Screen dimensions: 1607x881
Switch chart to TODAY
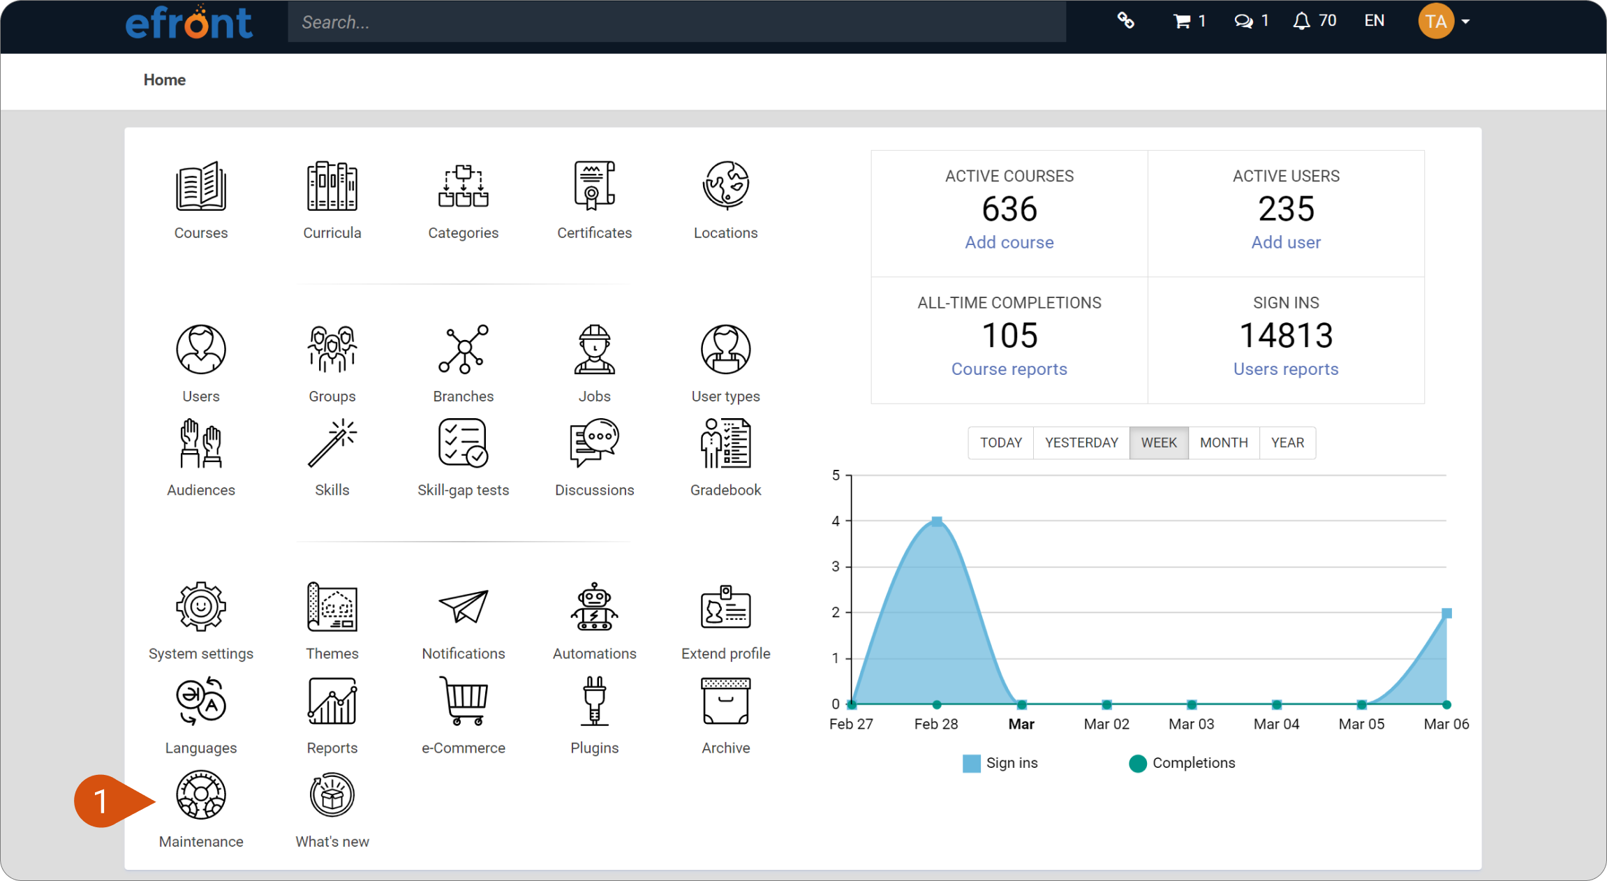1001,443
